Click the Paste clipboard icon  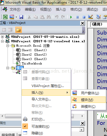pyautogui.click(x=42, y=17)
